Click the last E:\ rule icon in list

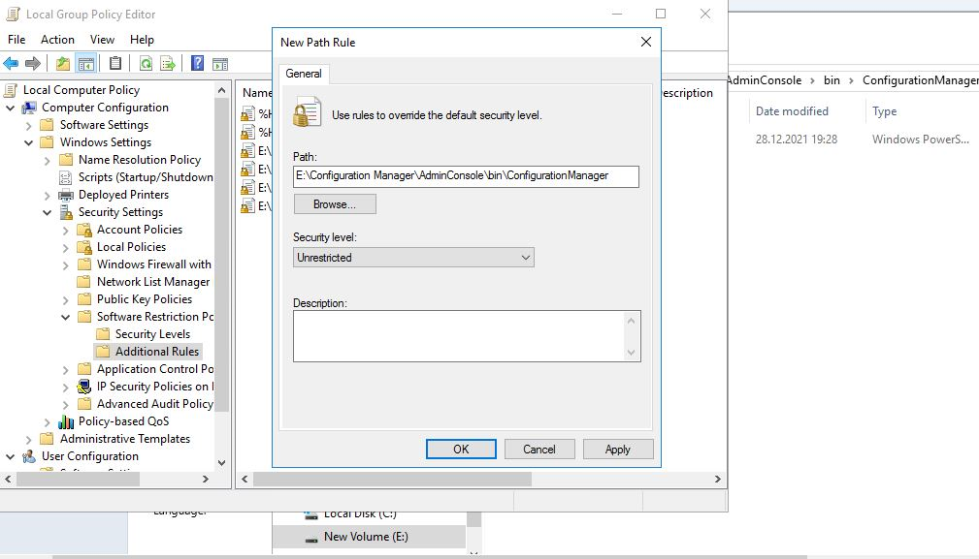pyautogui.click(x=247, y=205)
